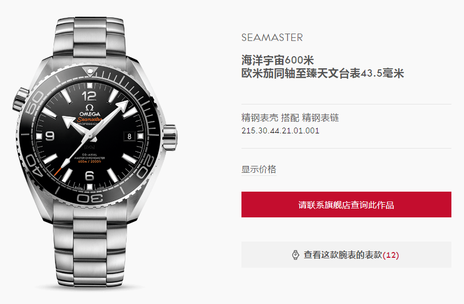The image size is (464, 304).
Task: Click the triangle marker atop the bezel
Action: coord(90,71)
